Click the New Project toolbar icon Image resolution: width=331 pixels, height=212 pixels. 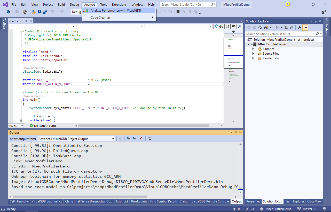(x=25, y=12)
